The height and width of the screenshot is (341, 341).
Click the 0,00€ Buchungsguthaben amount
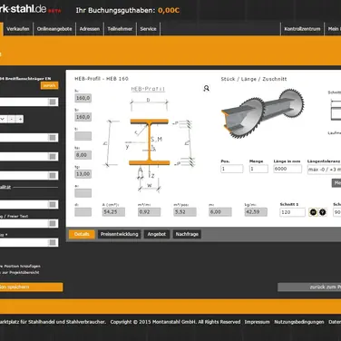(169, 11)
